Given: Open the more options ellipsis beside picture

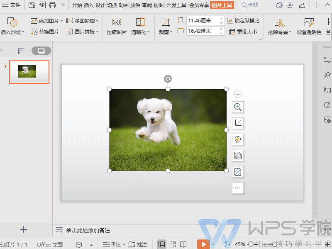Looking at the screenshot, I should pyautogui.click(x=238, y=188).
